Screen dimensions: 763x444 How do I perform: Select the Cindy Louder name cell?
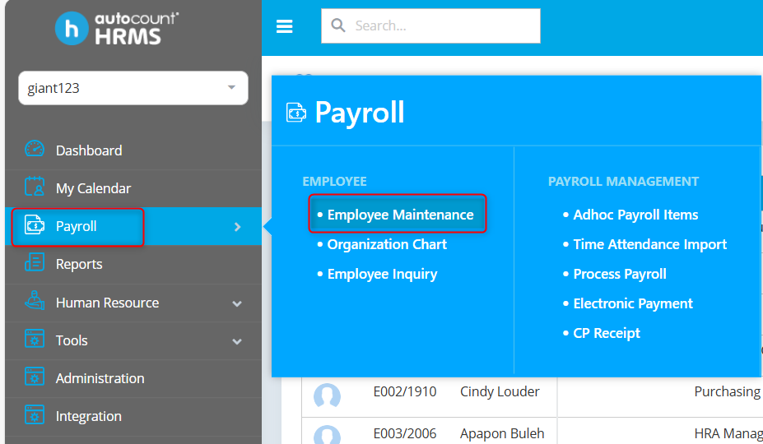500,391
